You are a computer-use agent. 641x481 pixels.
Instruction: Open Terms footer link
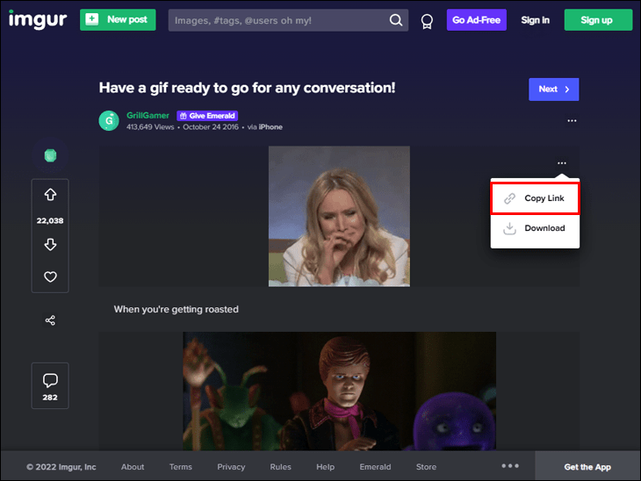point(181,467)
